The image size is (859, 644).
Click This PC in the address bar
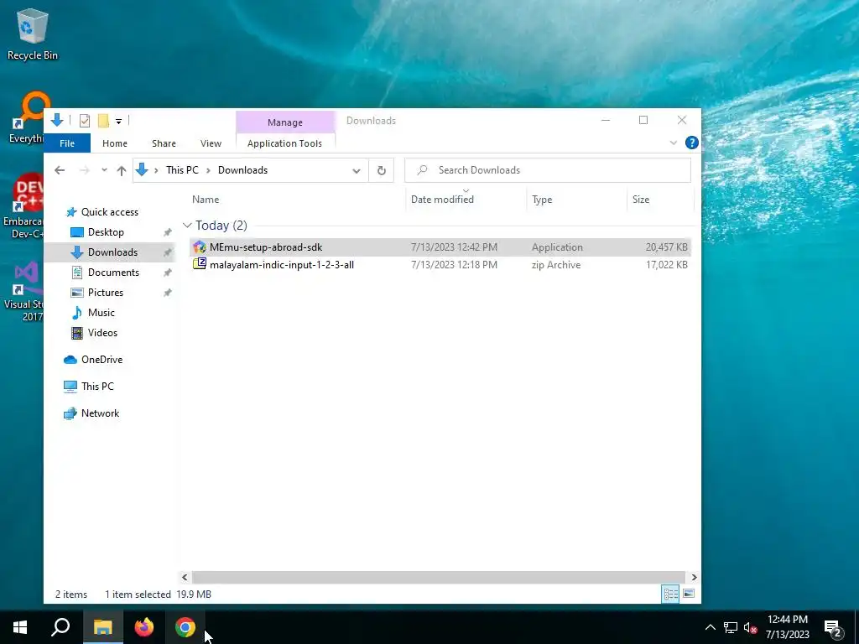[x=182, y=170]
